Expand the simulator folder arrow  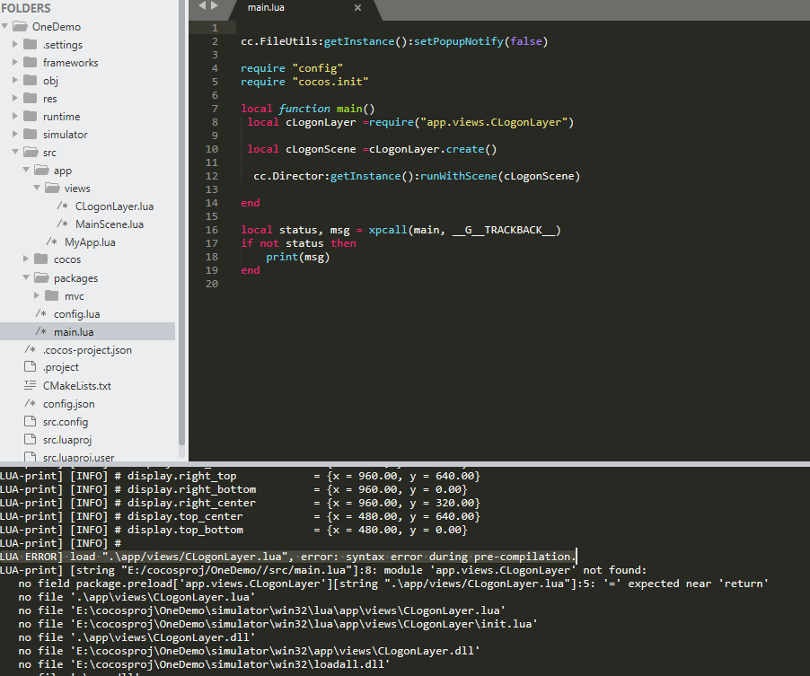pos(15,135)
